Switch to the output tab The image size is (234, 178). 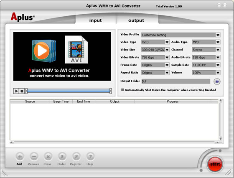[x=136, y=20]
